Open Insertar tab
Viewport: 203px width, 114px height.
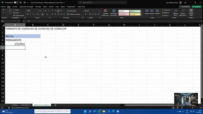(15, 7)
